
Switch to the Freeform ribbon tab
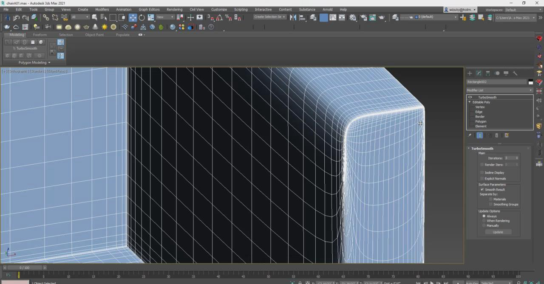tap(40, 35)
